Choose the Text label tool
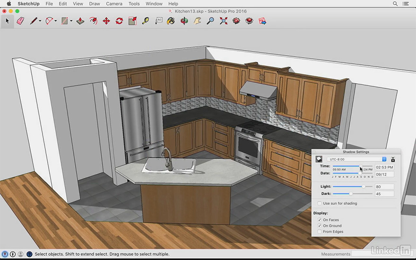The width and height of the screenshot is (416, 260). [158, 21]
